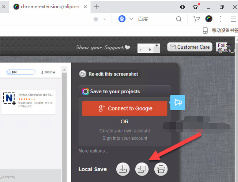Screen dimensions: 238x182
Task: Expand search engine chevron dropdown
Action: point(131,19)
